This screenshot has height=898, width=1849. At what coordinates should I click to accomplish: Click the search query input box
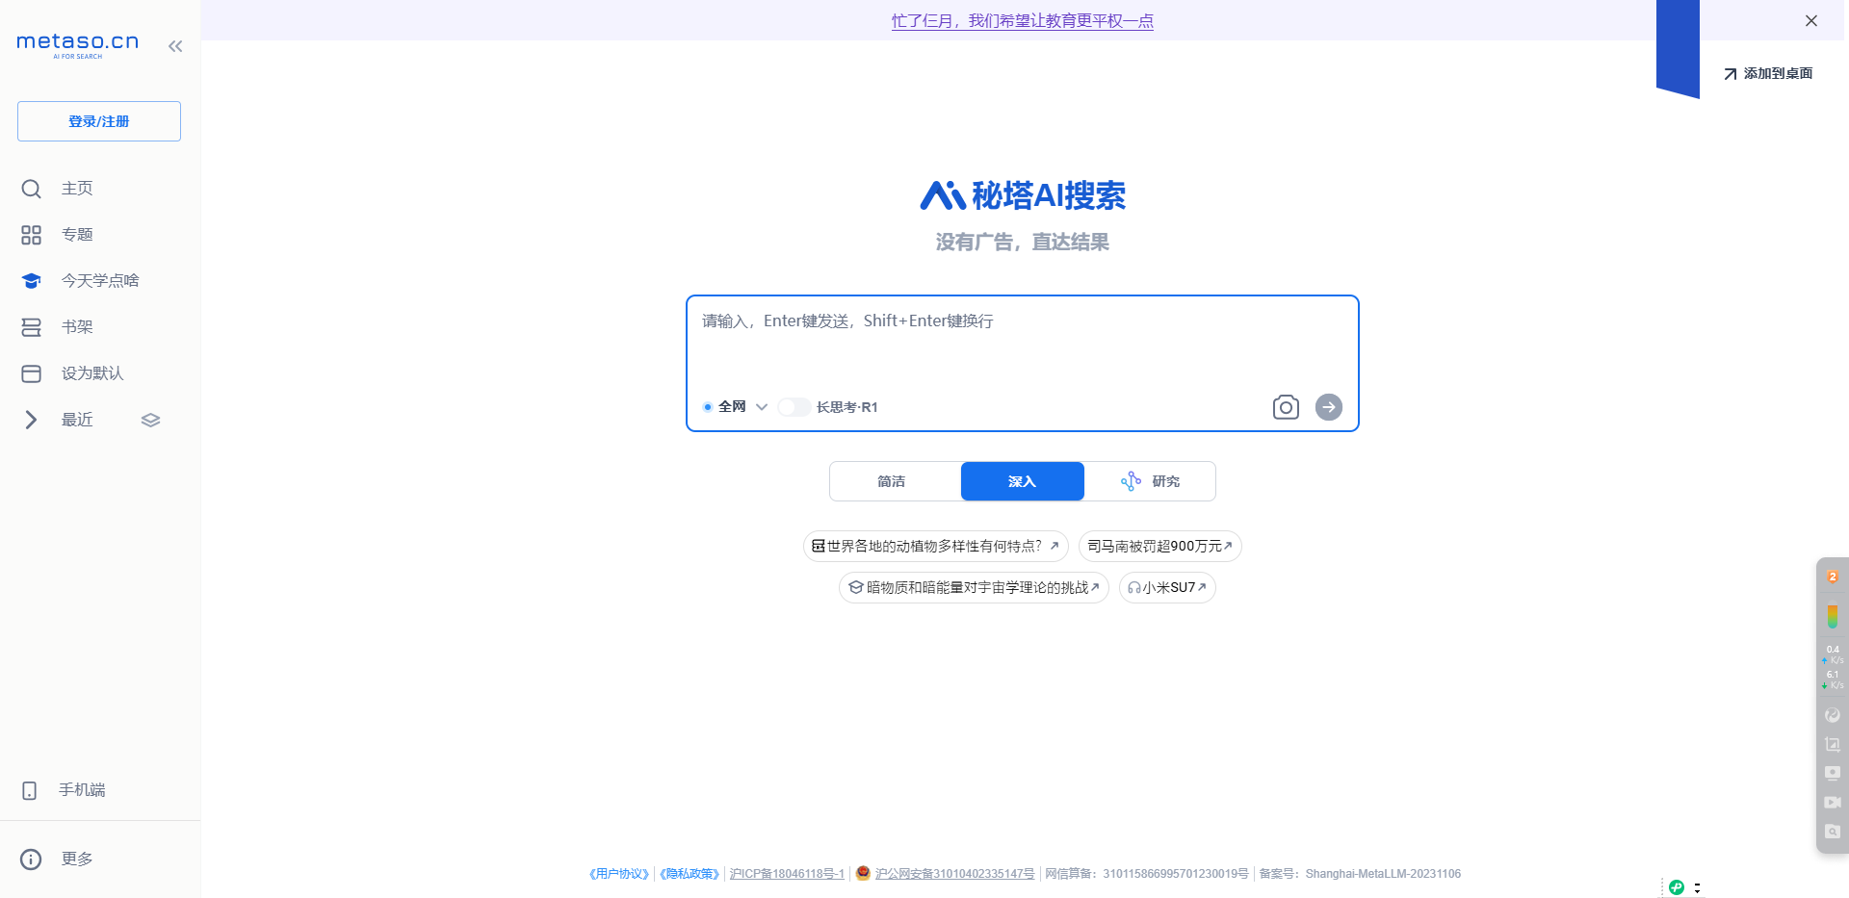1022,342
